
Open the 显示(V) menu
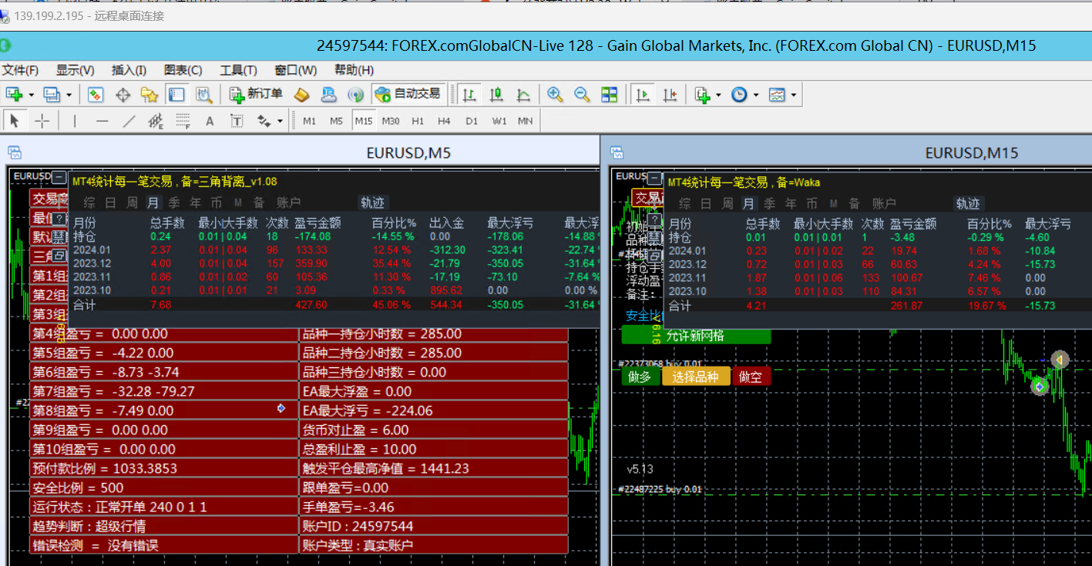click(76, 70)
